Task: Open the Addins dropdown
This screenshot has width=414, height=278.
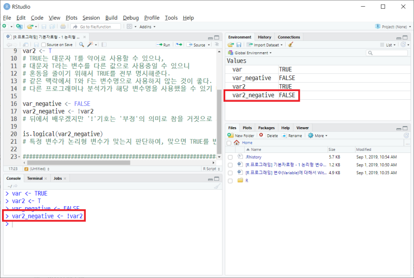Action: pyautogui.click(x=147, y=27)
